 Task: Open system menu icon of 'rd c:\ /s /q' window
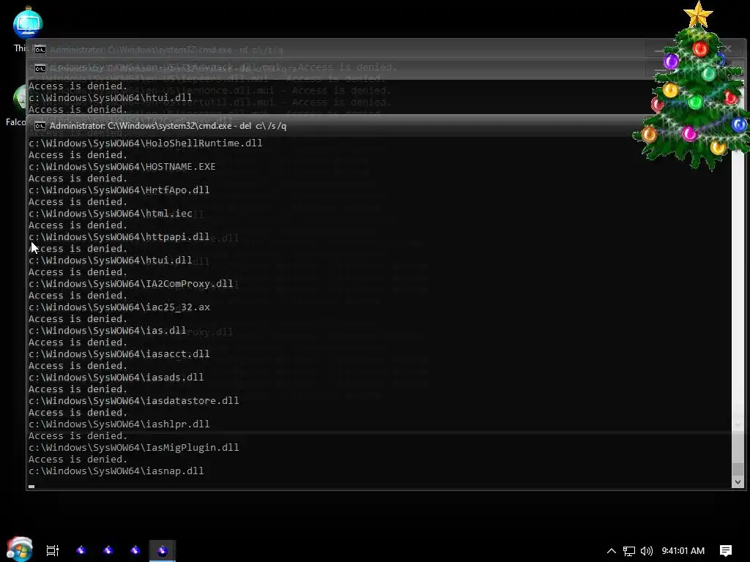pos(40,50)
